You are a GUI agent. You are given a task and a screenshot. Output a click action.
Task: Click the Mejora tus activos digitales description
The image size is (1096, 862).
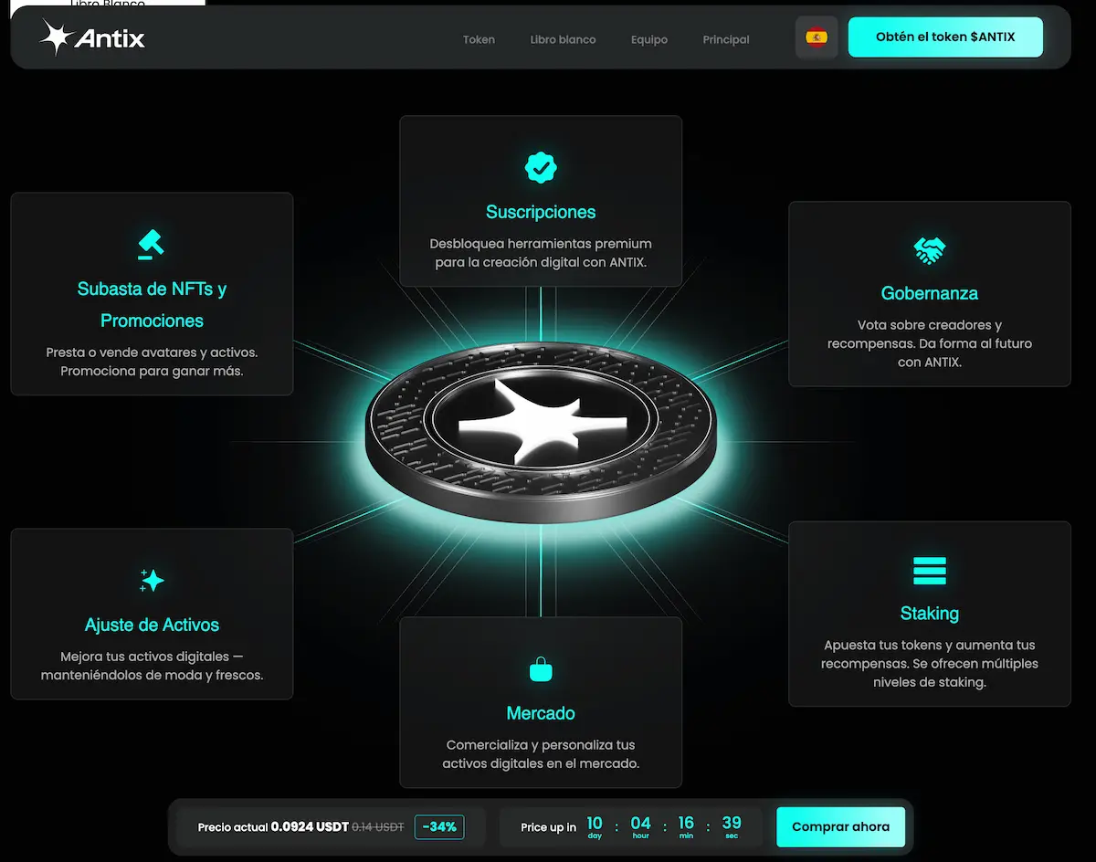[x=152, y=666]
